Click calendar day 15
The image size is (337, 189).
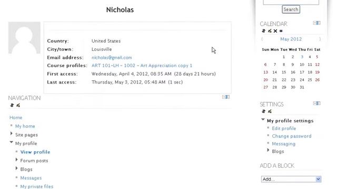tap(284, 72)
